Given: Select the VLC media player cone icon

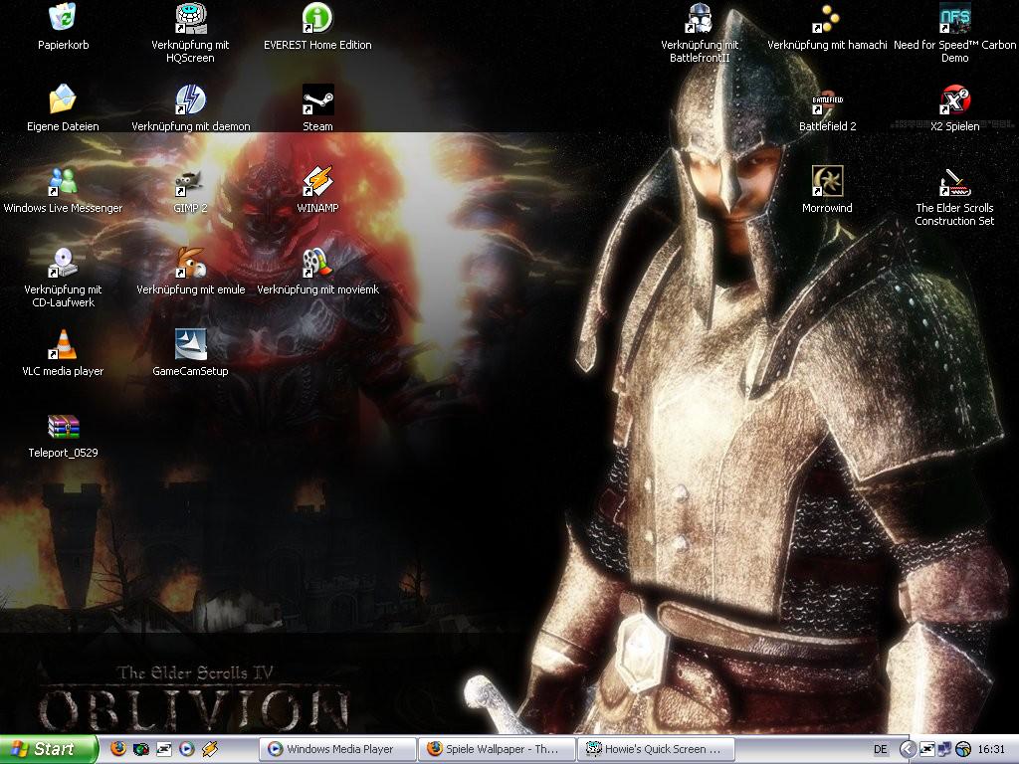Looking at the screenshot, I should click(63, 344).
